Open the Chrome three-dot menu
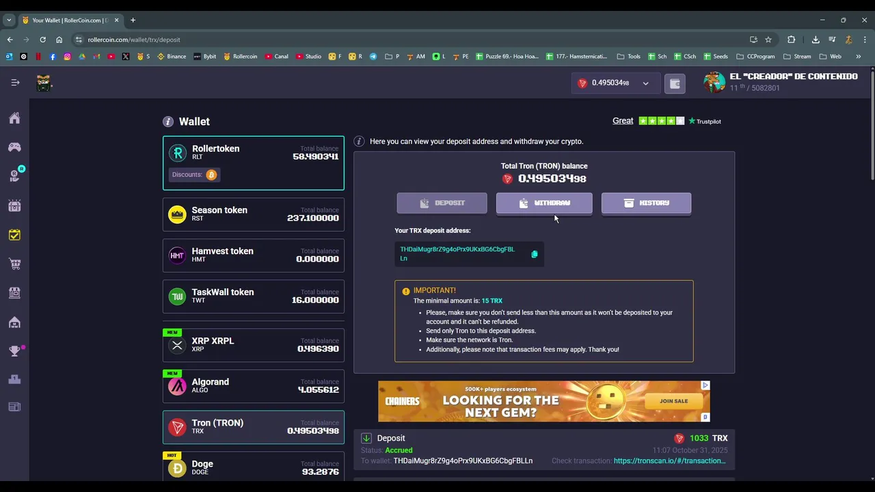The image size is (875, 492). coord(865,40)
